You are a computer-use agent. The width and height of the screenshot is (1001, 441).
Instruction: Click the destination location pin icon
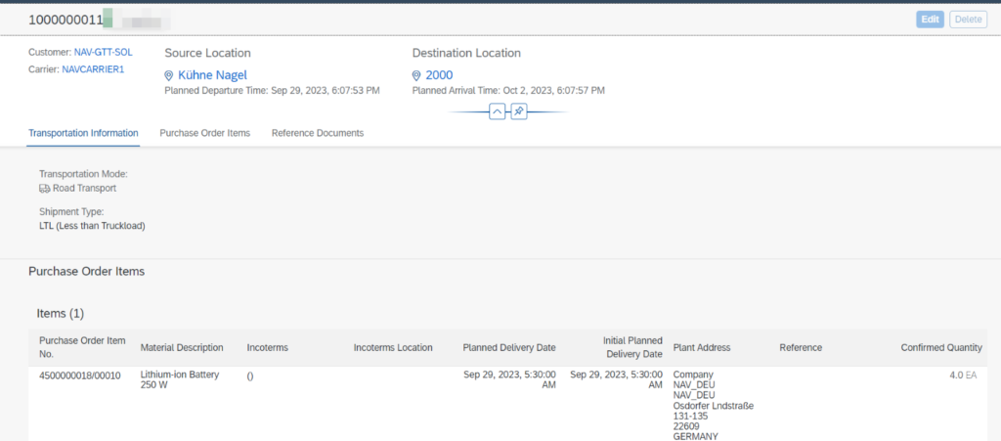pos(416,75)
